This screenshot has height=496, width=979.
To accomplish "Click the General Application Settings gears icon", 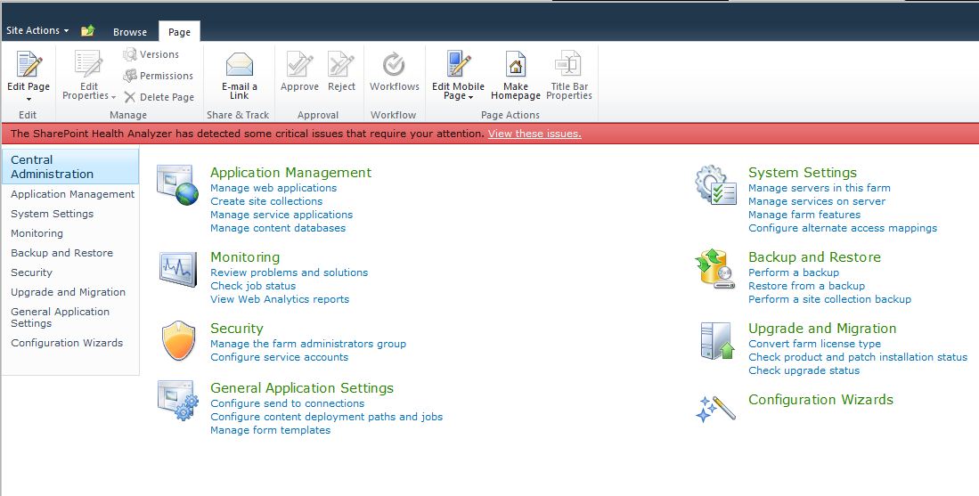I will [178, 400].
